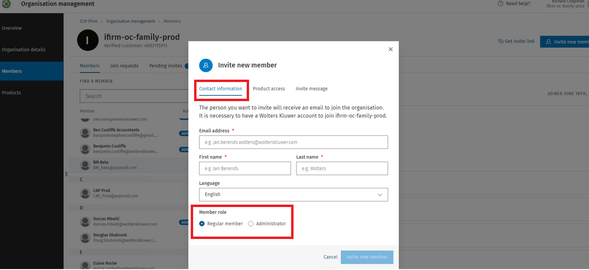This screenshot has width=589, height=270.
Task: Click the sidebar collapse handle
Action: tap(66, 174)
